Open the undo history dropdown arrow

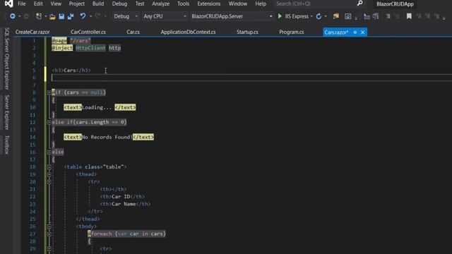tap(90, 16)
